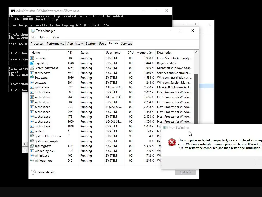Click the lsass.exe process icon
262x197 pixels.
coord(32,58)
